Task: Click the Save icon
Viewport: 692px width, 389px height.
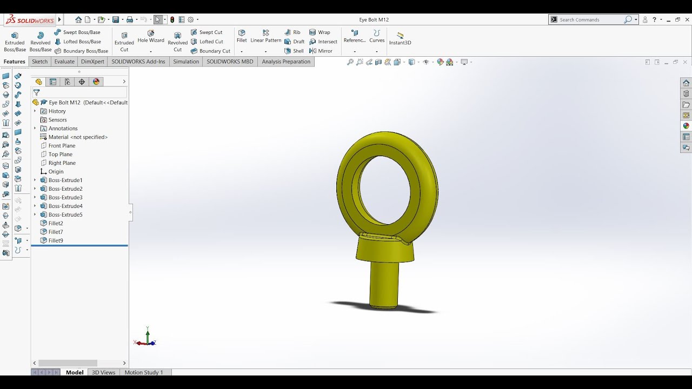Action: pyautogui.click(x=116, y=19)
